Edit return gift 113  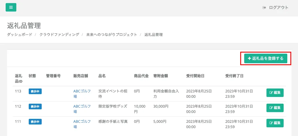[x=275, y=93]
